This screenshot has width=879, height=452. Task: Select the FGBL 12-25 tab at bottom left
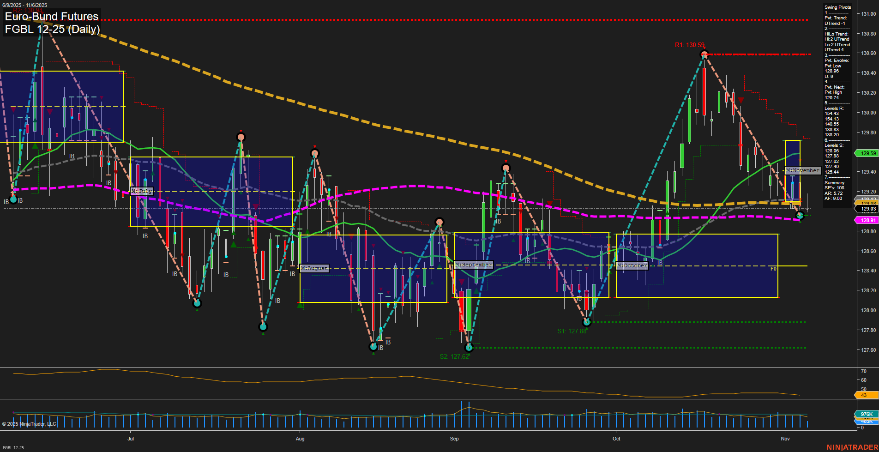(x=13, y=448)
